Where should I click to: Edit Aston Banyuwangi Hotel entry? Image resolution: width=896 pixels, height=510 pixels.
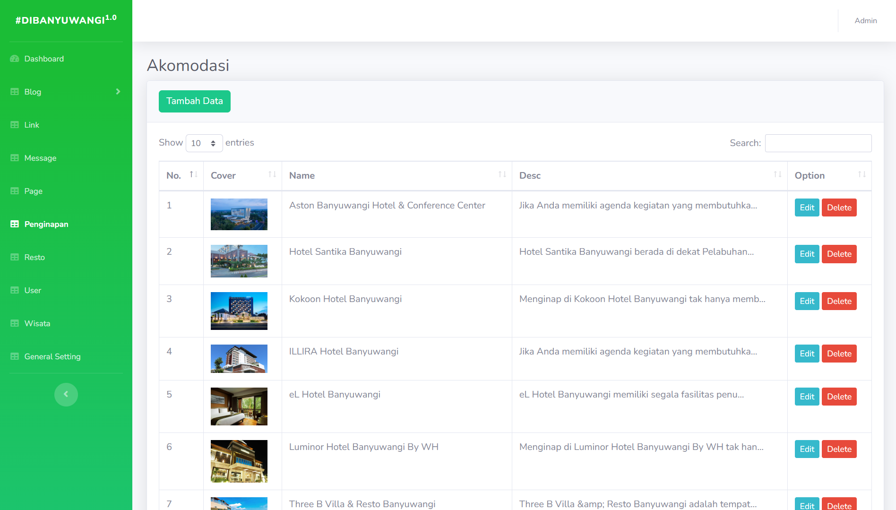(807, 207)
